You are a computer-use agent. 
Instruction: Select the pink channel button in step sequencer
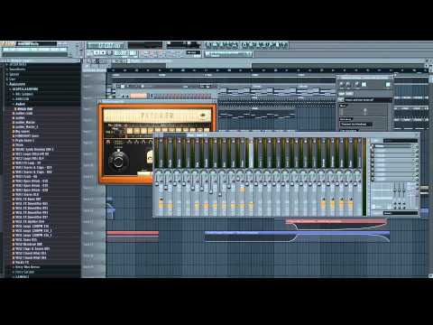(138, 96)
